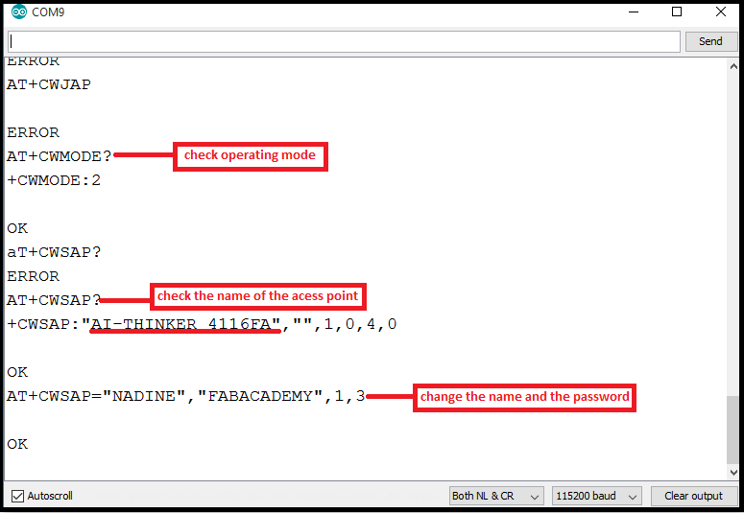Screen dimensions: 744x513
Task: Click the ERROR line above AT+CWMODE?
Action: [x=34, y=132]
